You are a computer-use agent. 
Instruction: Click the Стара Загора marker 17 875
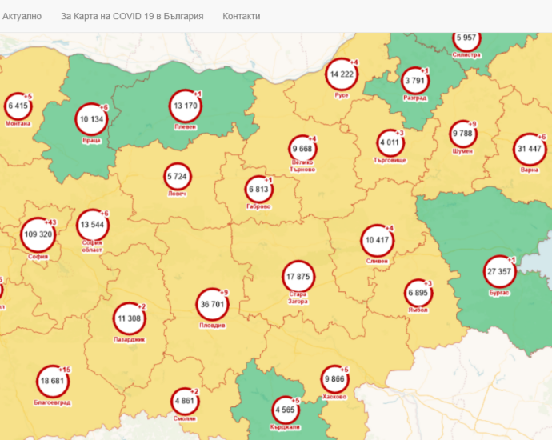point(298,277)
